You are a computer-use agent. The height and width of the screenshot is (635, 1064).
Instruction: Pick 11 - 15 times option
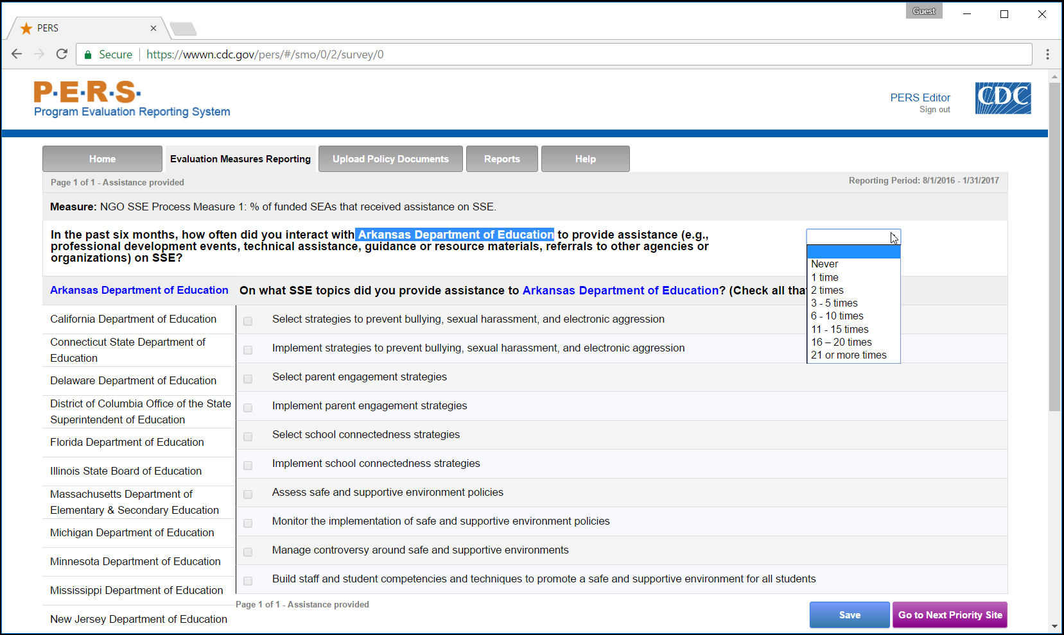(853, 329)
